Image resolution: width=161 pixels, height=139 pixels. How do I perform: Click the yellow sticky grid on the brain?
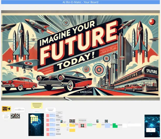[34, 119]
